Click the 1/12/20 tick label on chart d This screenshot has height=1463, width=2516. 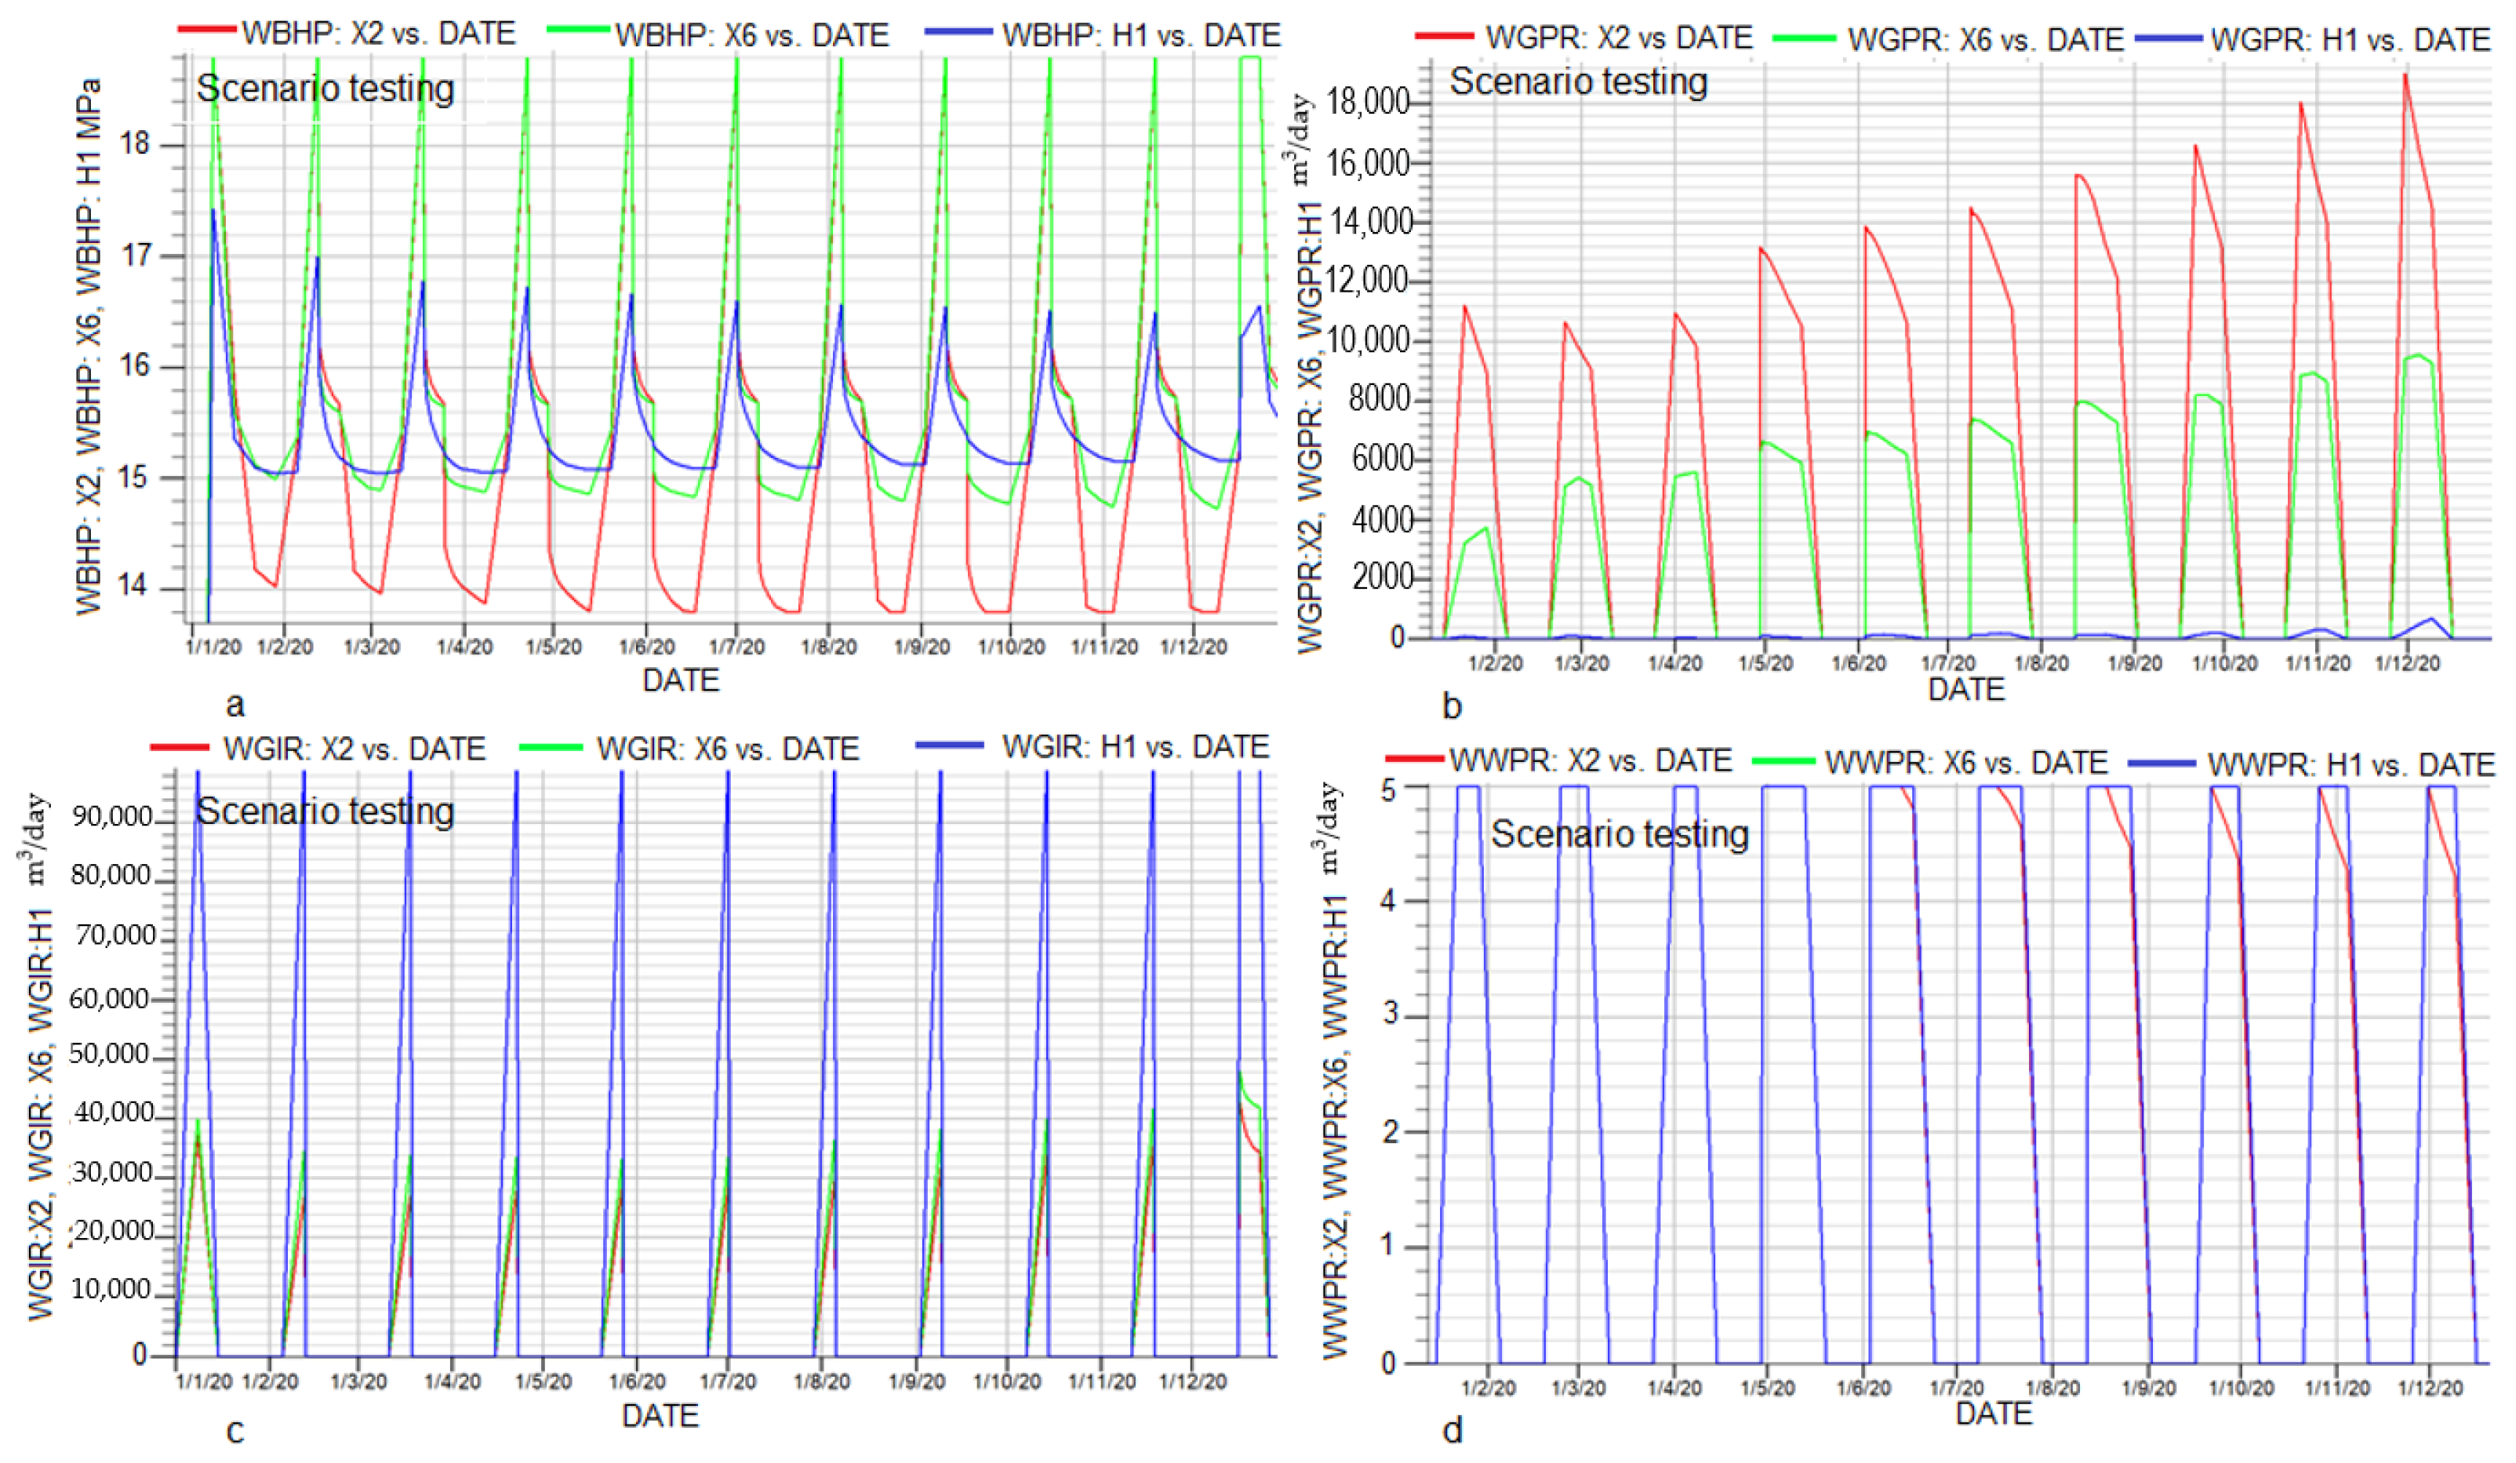2431,1387
